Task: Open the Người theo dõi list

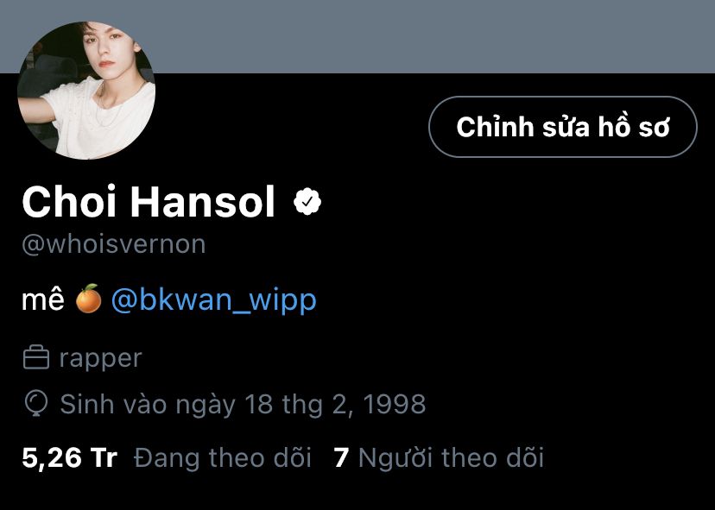Action: (451, 458)
